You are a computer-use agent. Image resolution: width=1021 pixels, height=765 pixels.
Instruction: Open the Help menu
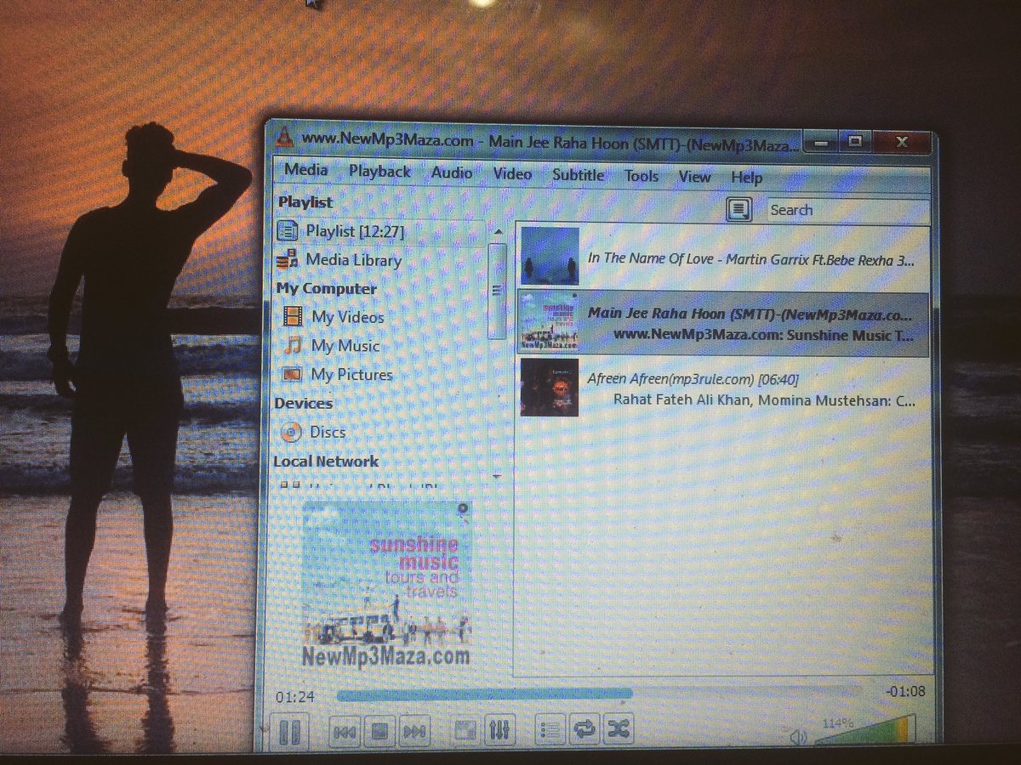pos(746,178)
